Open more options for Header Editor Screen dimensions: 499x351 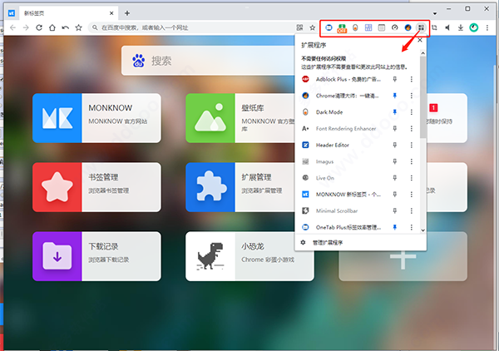411,145
